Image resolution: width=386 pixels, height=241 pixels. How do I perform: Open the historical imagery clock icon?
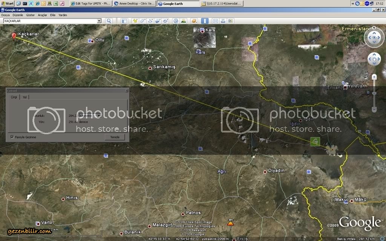pyautogui.click(x=175, y=21)
